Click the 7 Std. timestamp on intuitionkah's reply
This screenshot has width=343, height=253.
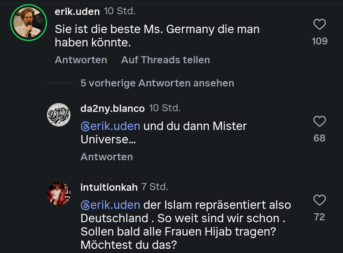(155, 187)
